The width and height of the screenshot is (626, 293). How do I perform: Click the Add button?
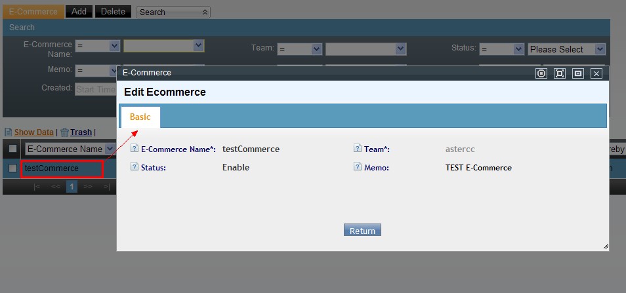pyautogui.click(x=79, y=12)
